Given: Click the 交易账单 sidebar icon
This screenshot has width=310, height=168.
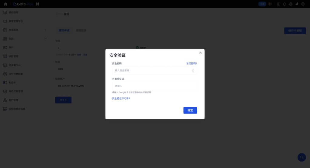Looking at the screenshot, I should [5, 30].
